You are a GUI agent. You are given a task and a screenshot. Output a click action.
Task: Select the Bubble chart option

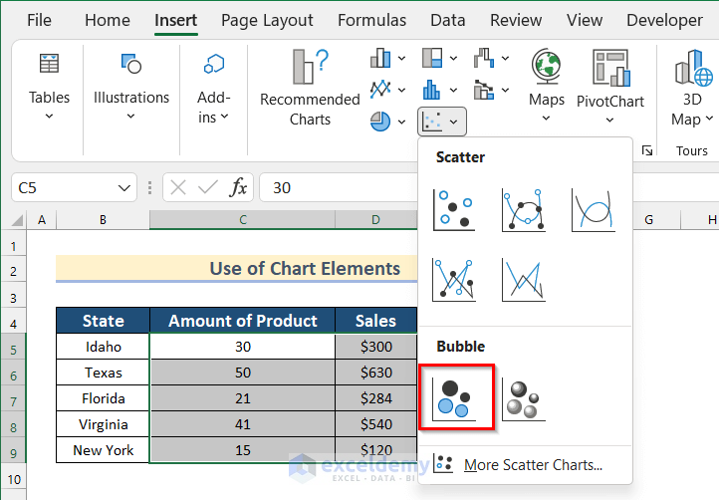click(457, 397)
